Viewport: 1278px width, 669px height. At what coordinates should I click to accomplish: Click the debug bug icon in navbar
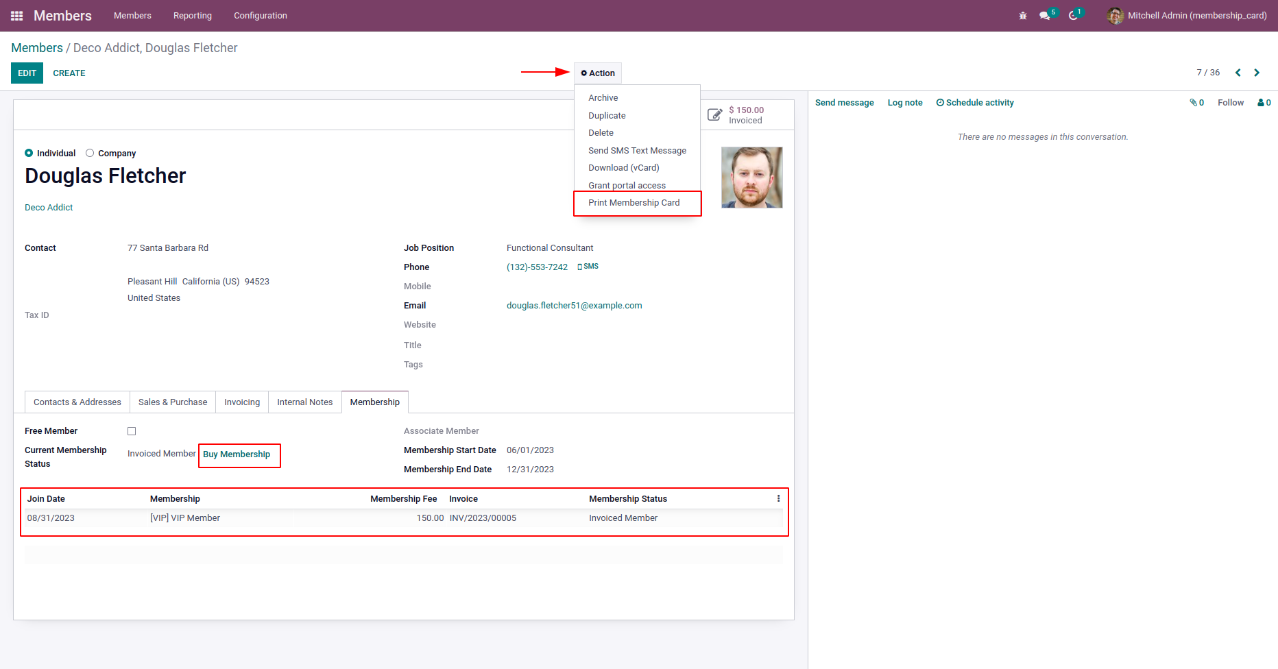(x=1023, y=16)
